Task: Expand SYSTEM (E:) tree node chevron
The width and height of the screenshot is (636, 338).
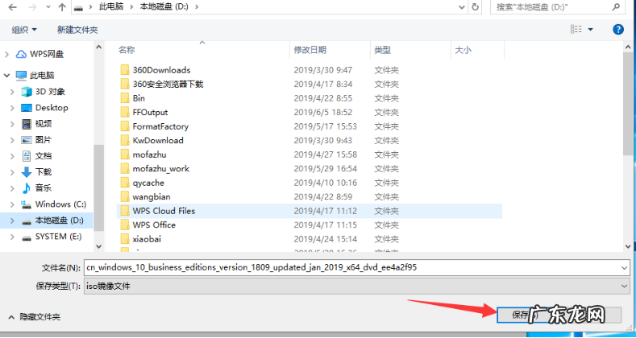Action: point(13,237)
